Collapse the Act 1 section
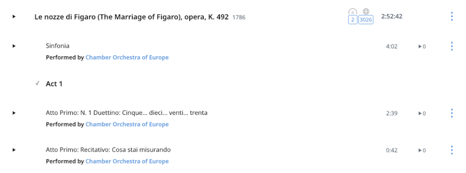Viewport: 466px width, 173px height. pos(37,84)
